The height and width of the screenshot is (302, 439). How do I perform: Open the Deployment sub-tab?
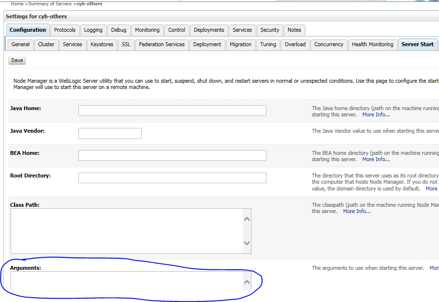207,45
